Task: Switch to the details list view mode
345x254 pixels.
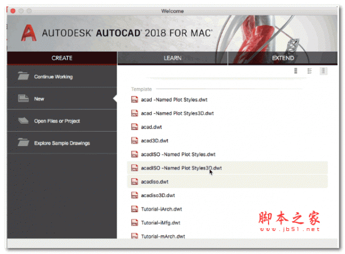Action: coord(309,71)
